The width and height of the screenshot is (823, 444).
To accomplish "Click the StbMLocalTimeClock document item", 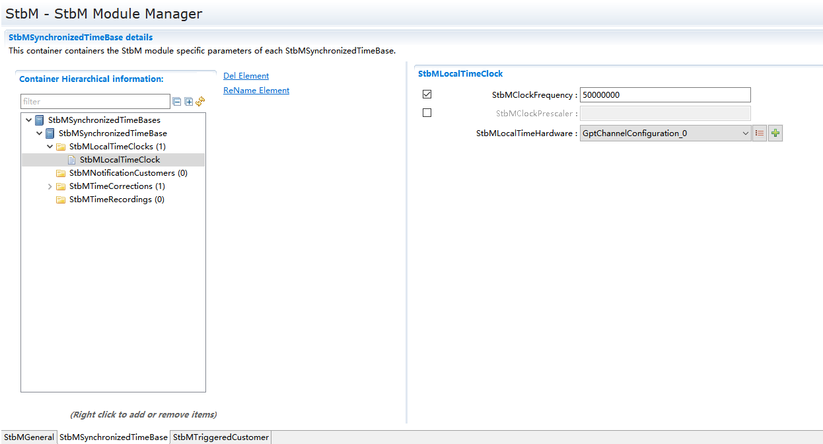I will coord(119,160).
